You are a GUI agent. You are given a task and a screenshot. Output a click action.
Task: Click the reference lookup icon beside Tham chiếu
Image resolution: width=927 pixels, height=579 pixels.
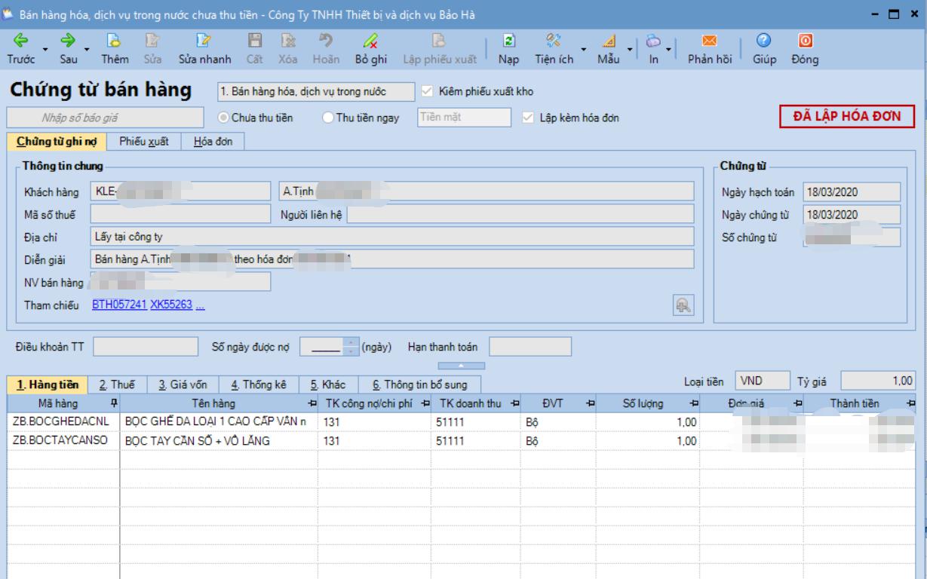[x=683, y=305]
